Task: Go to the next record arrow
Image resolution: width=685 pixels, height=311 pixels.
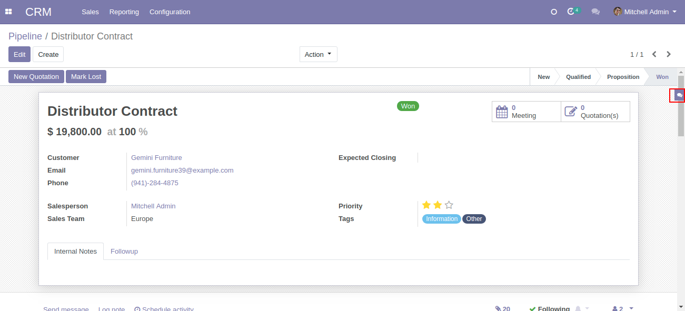Action: coord(669,54)
